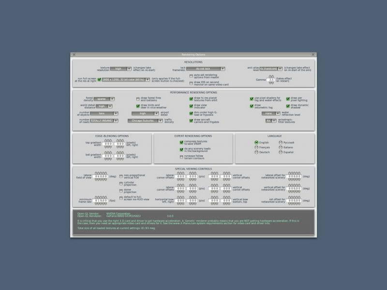387x290 pixels.
Task: Enable runways follow terrain contours
Action: coord(181,157)
